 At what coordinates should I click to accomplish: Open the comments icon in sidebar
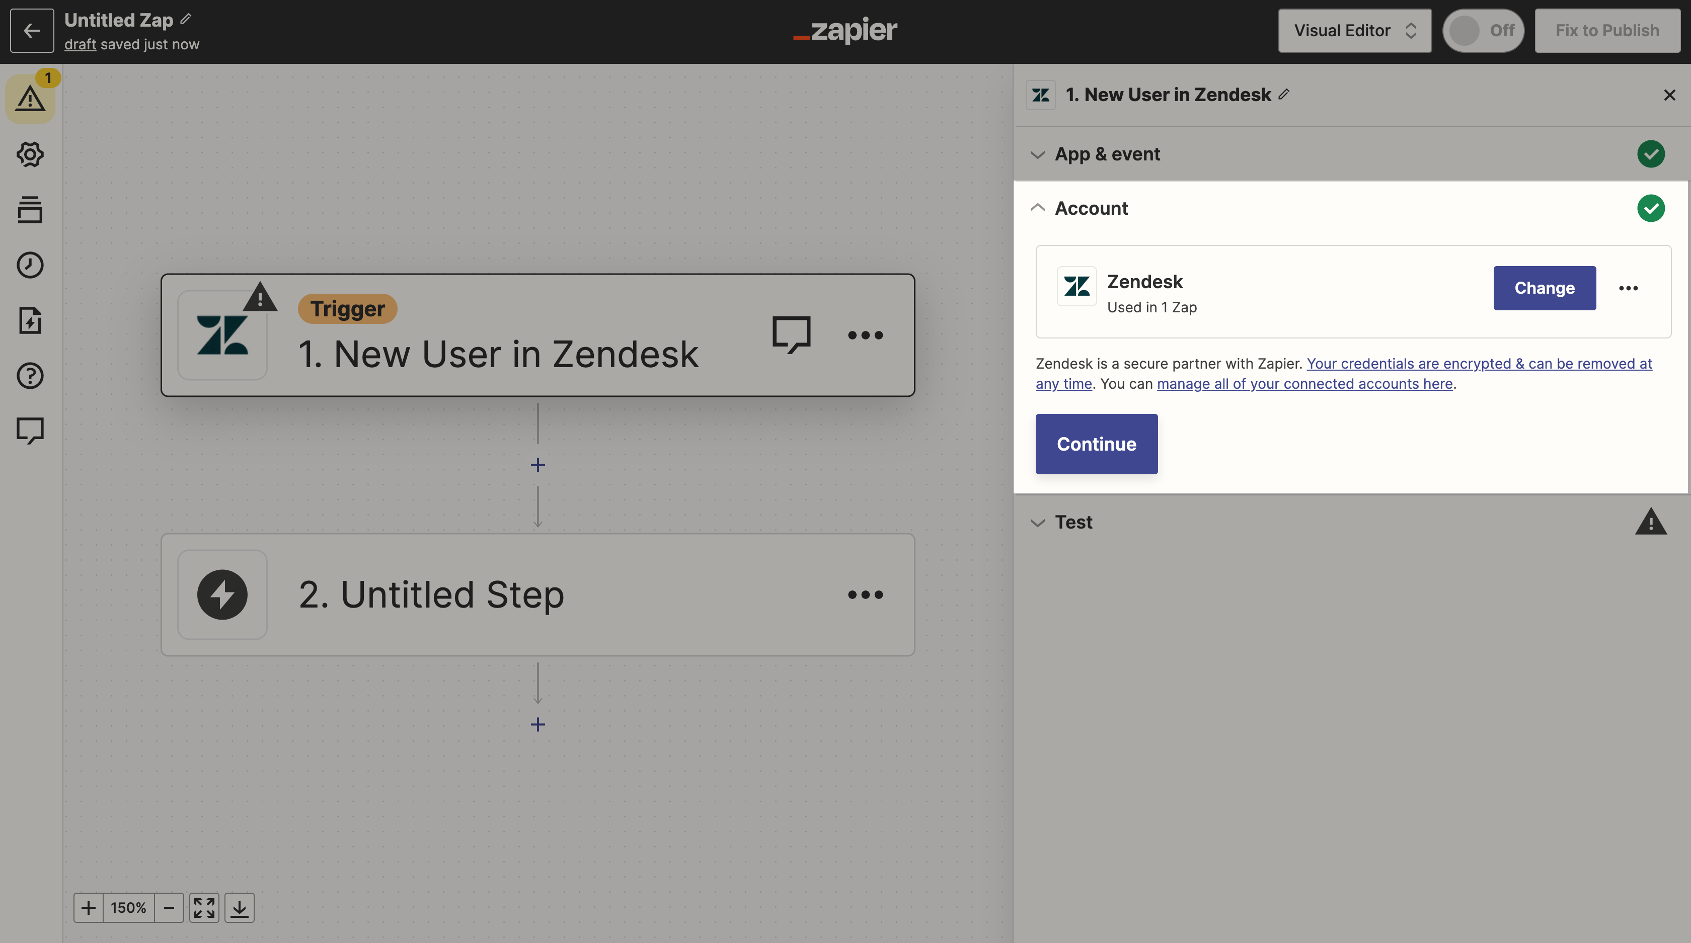coord(30,431)
